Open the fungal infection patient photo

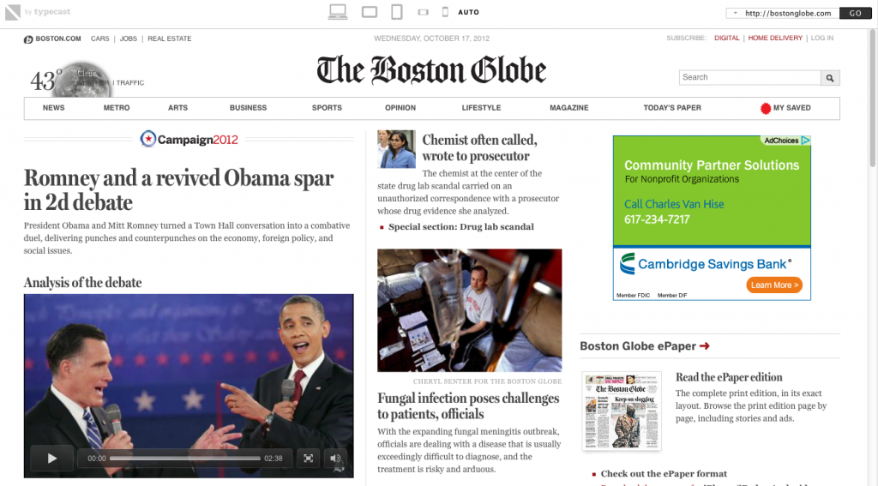[x=469, y=310]
